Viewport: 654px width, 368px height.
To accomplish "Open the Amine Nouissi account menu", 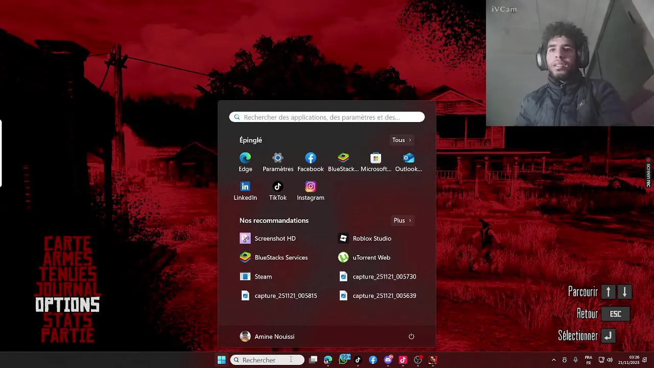I will pyautogui.click(x=267, y=336).
